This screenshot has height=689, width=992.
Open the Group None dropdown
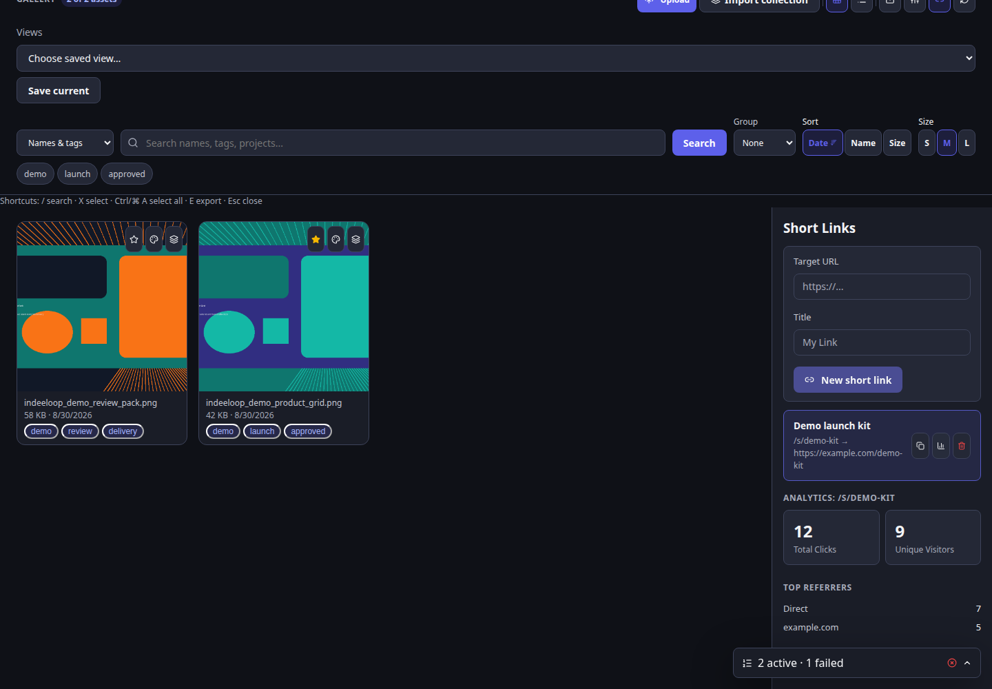[765, 143]
